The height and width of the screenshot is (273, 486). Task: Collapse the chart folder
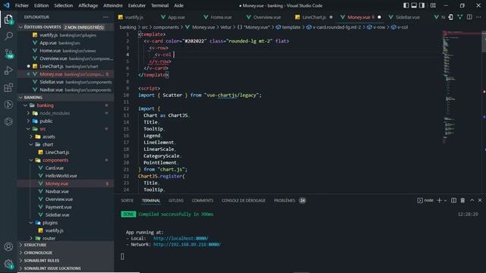click(48, 145)
